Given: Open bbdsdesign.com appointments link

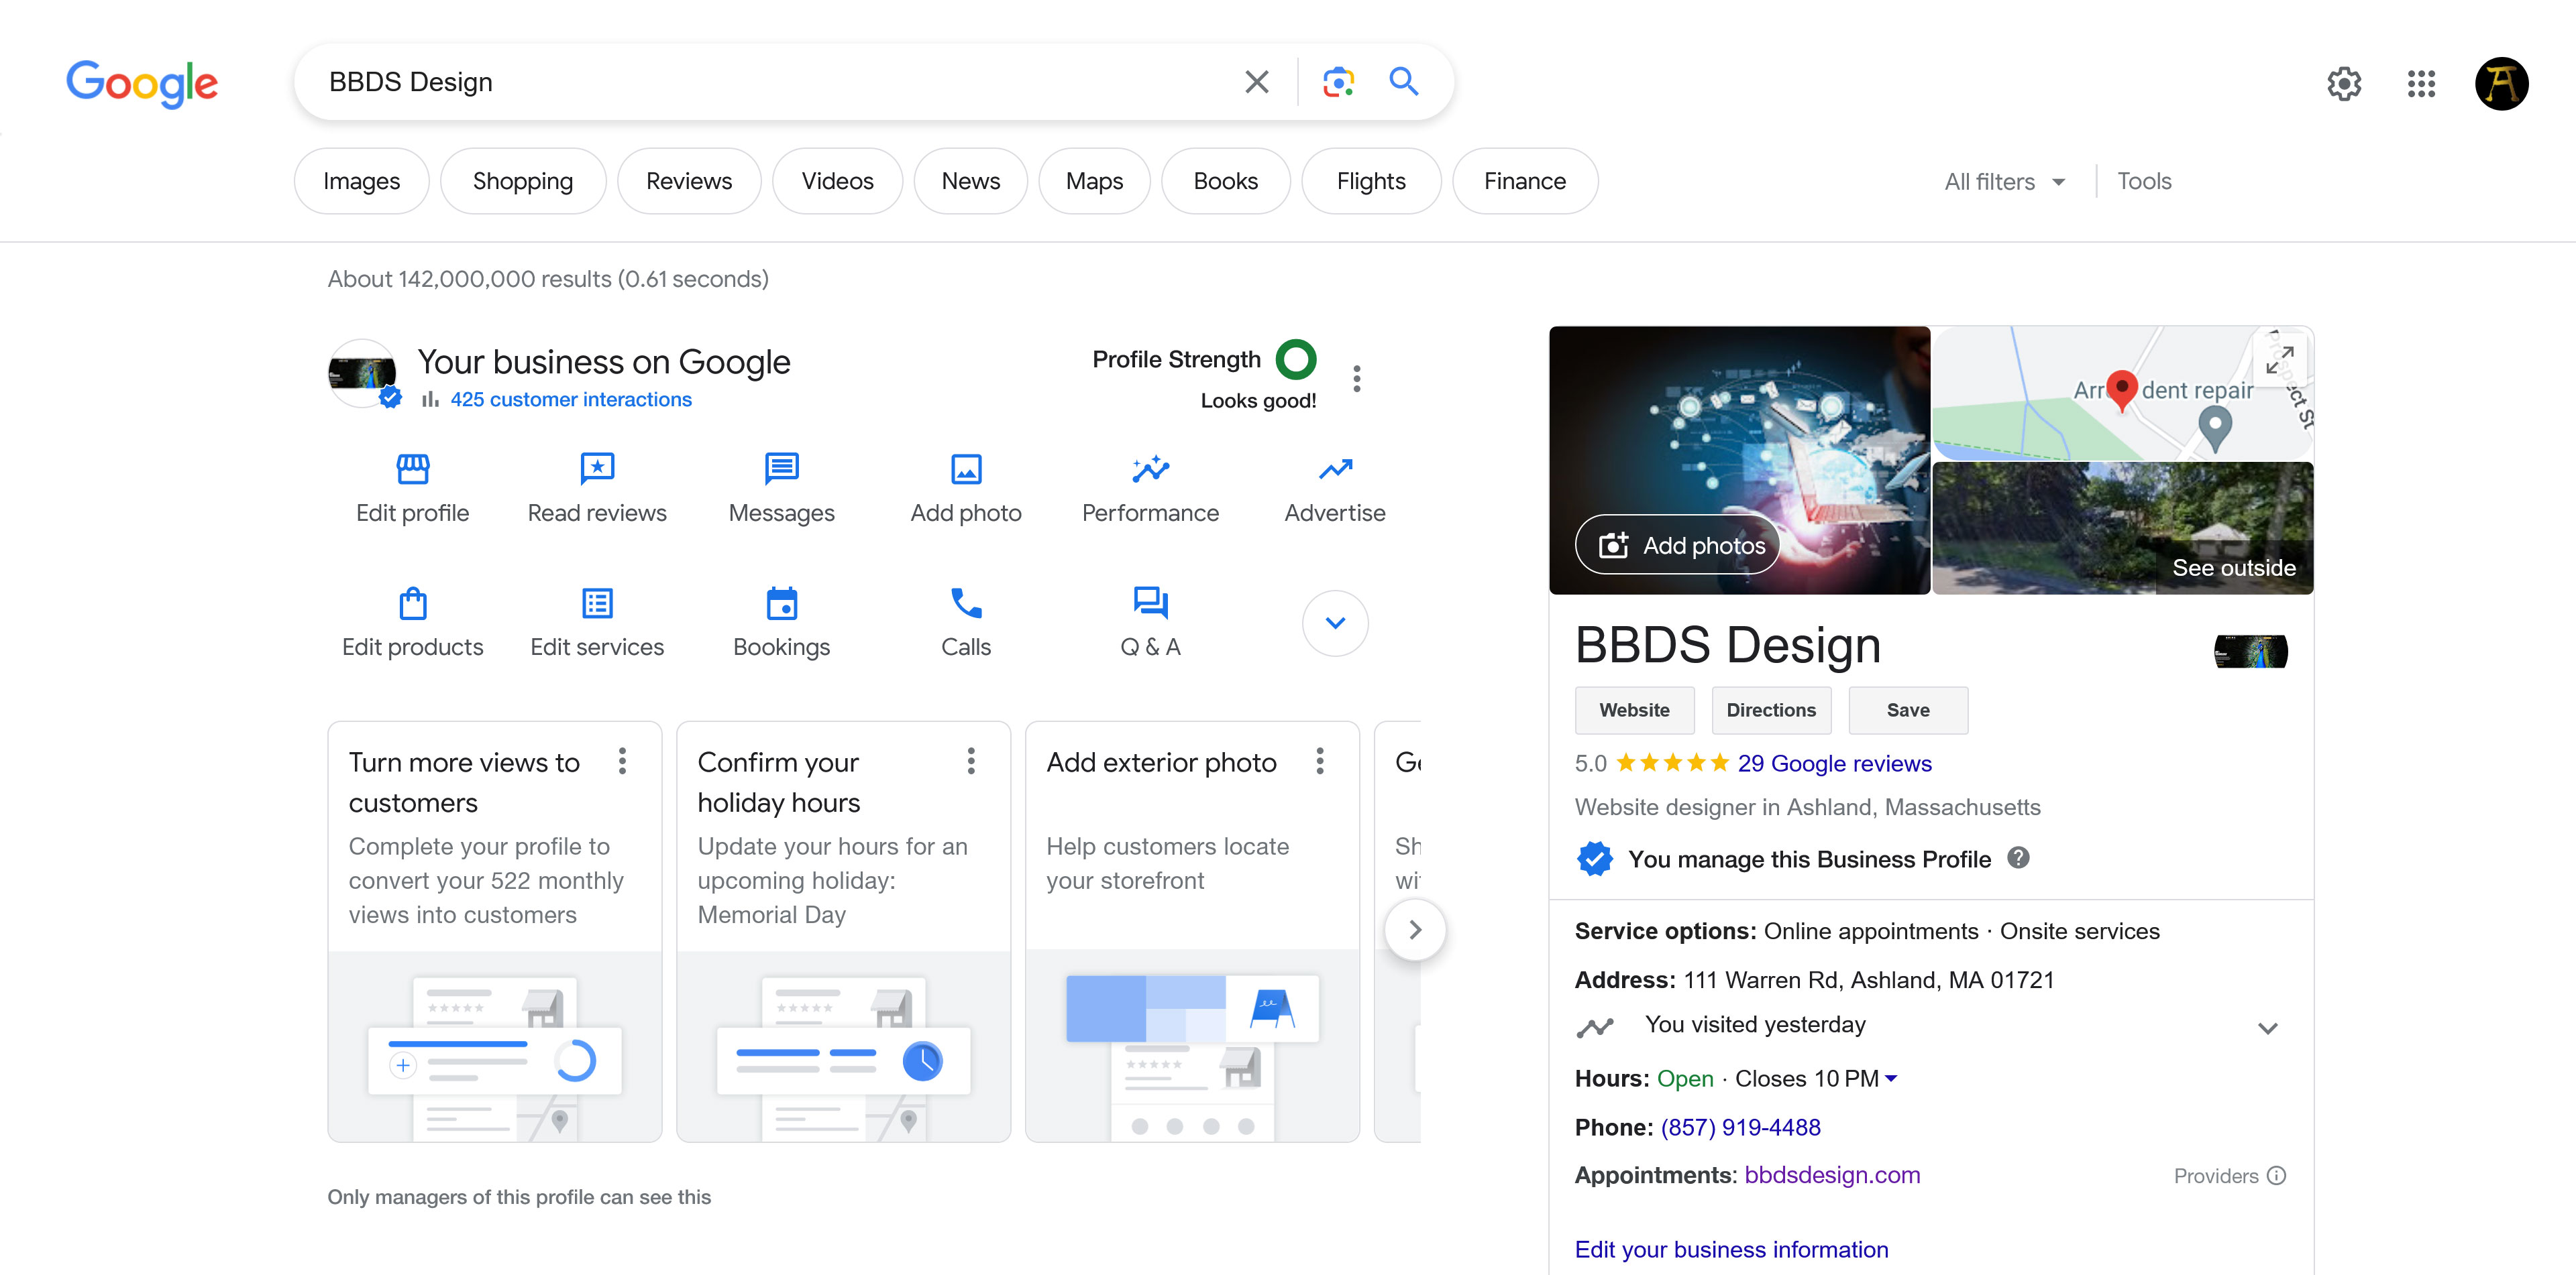Looking at the screenshot, I should click(1832, 1175).
